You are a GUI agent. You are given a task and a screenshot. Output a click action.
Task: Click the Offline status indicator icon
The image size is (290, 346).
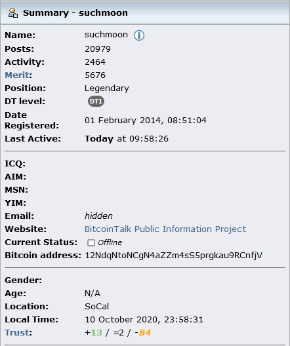(91, 242)
